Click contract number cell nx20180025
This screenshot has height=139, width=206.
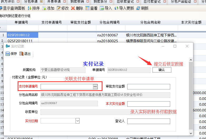click(x=111, y=41)
